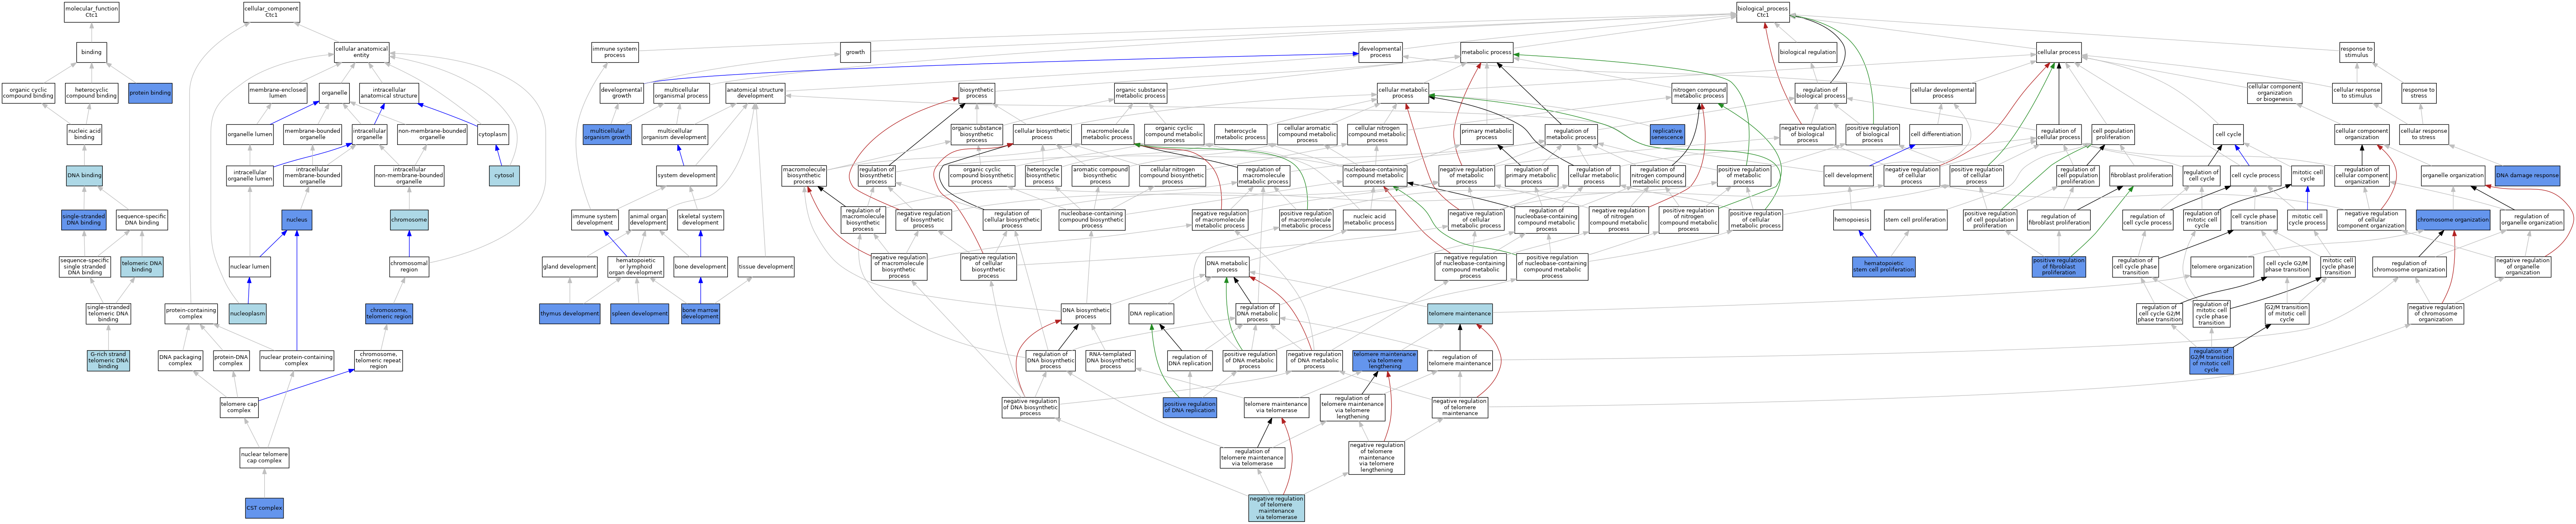Click the 'bone marrow development' node

point(700,313)
